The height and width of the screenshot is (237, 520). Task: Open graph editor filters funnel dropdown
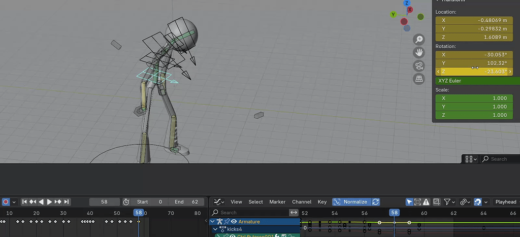(x=449, y=202)
